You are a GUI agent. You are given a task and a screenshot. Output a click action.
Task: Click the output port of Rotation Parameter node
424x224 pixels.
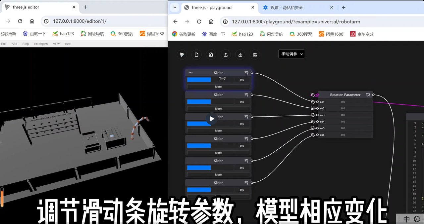coord(373,95)
